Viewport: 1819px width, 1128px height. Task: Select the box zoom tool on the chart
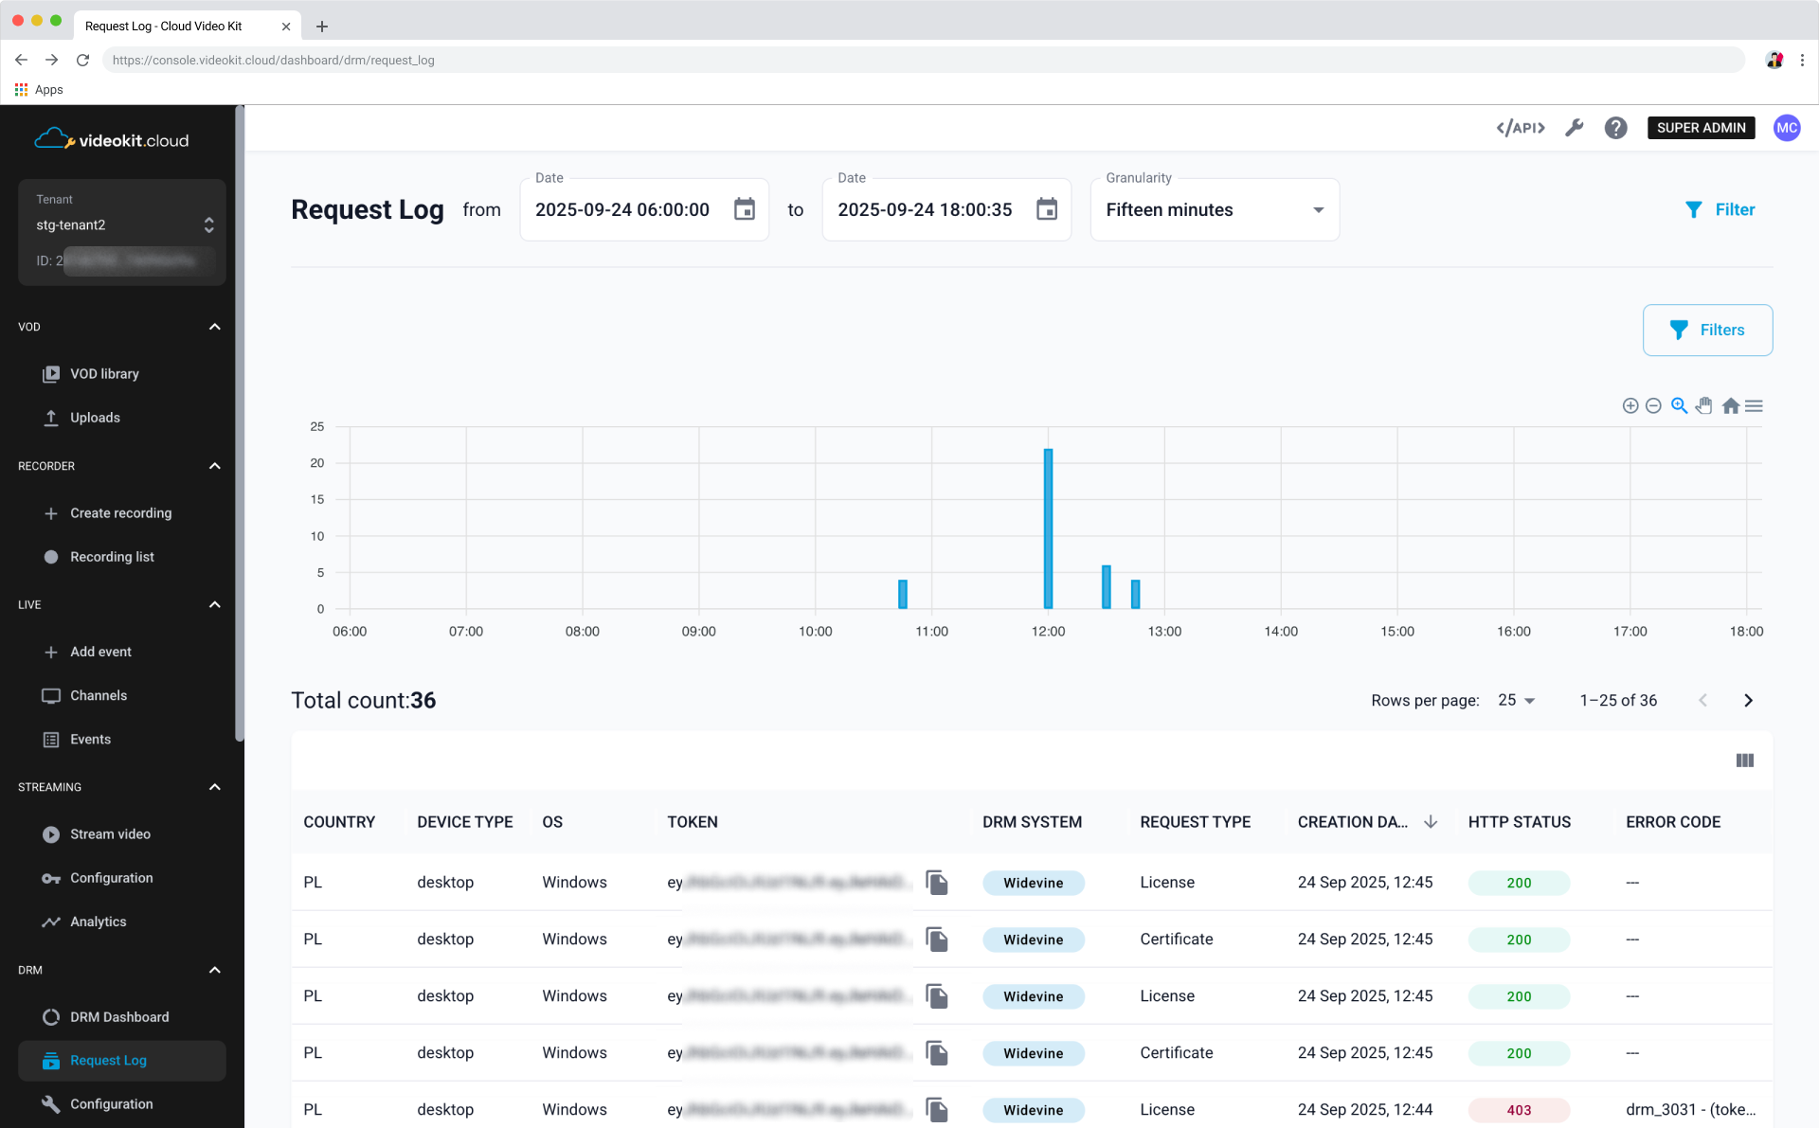(1679, 405)
